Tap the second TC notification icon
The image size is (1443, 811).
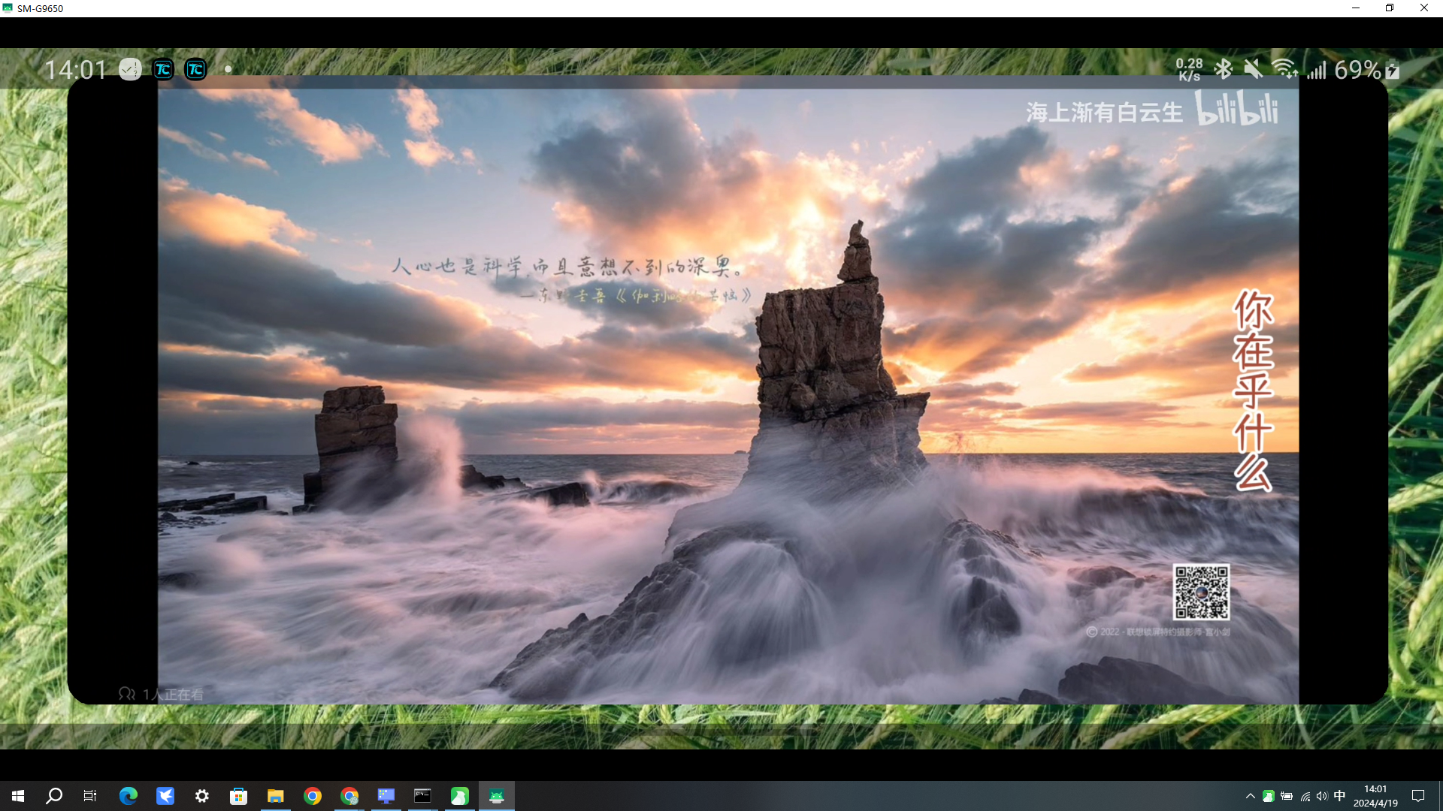[x=195, y=70]
